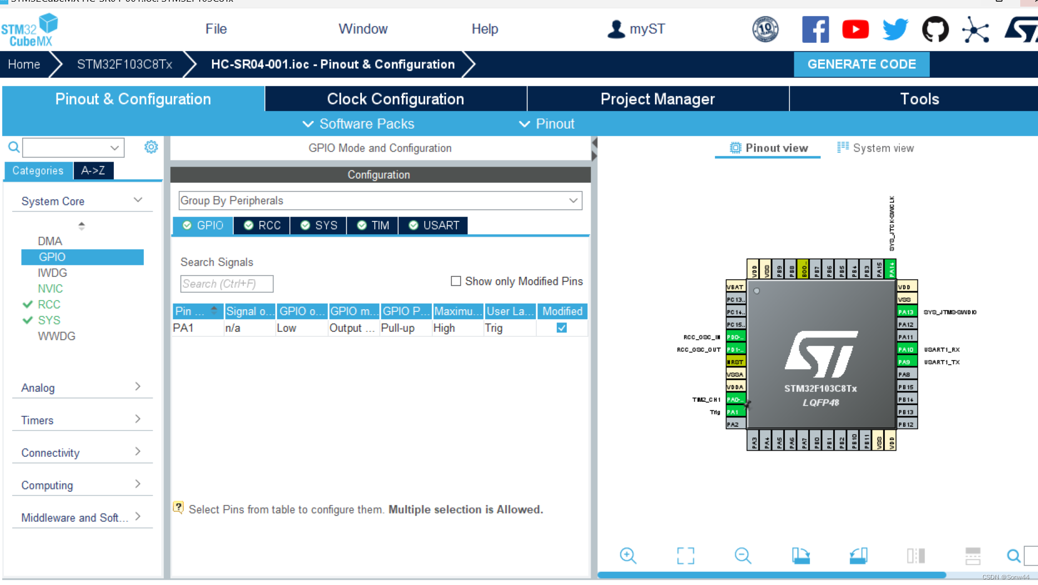Switch to System view

(x=875, y=148)
